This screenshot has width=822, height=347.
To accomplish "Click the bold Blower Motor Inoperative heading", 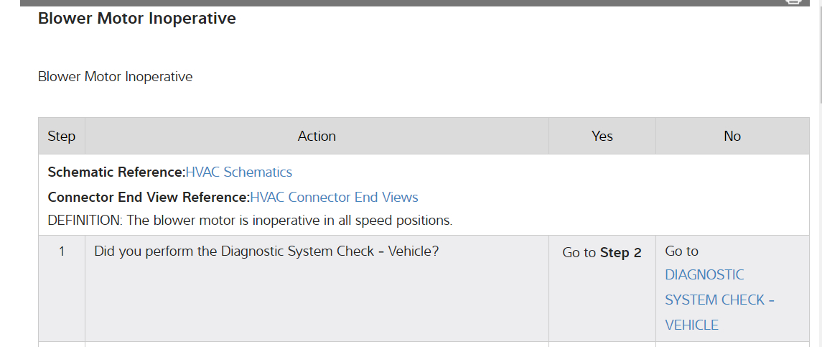I will pyautogui.click(x=136, y=19).
